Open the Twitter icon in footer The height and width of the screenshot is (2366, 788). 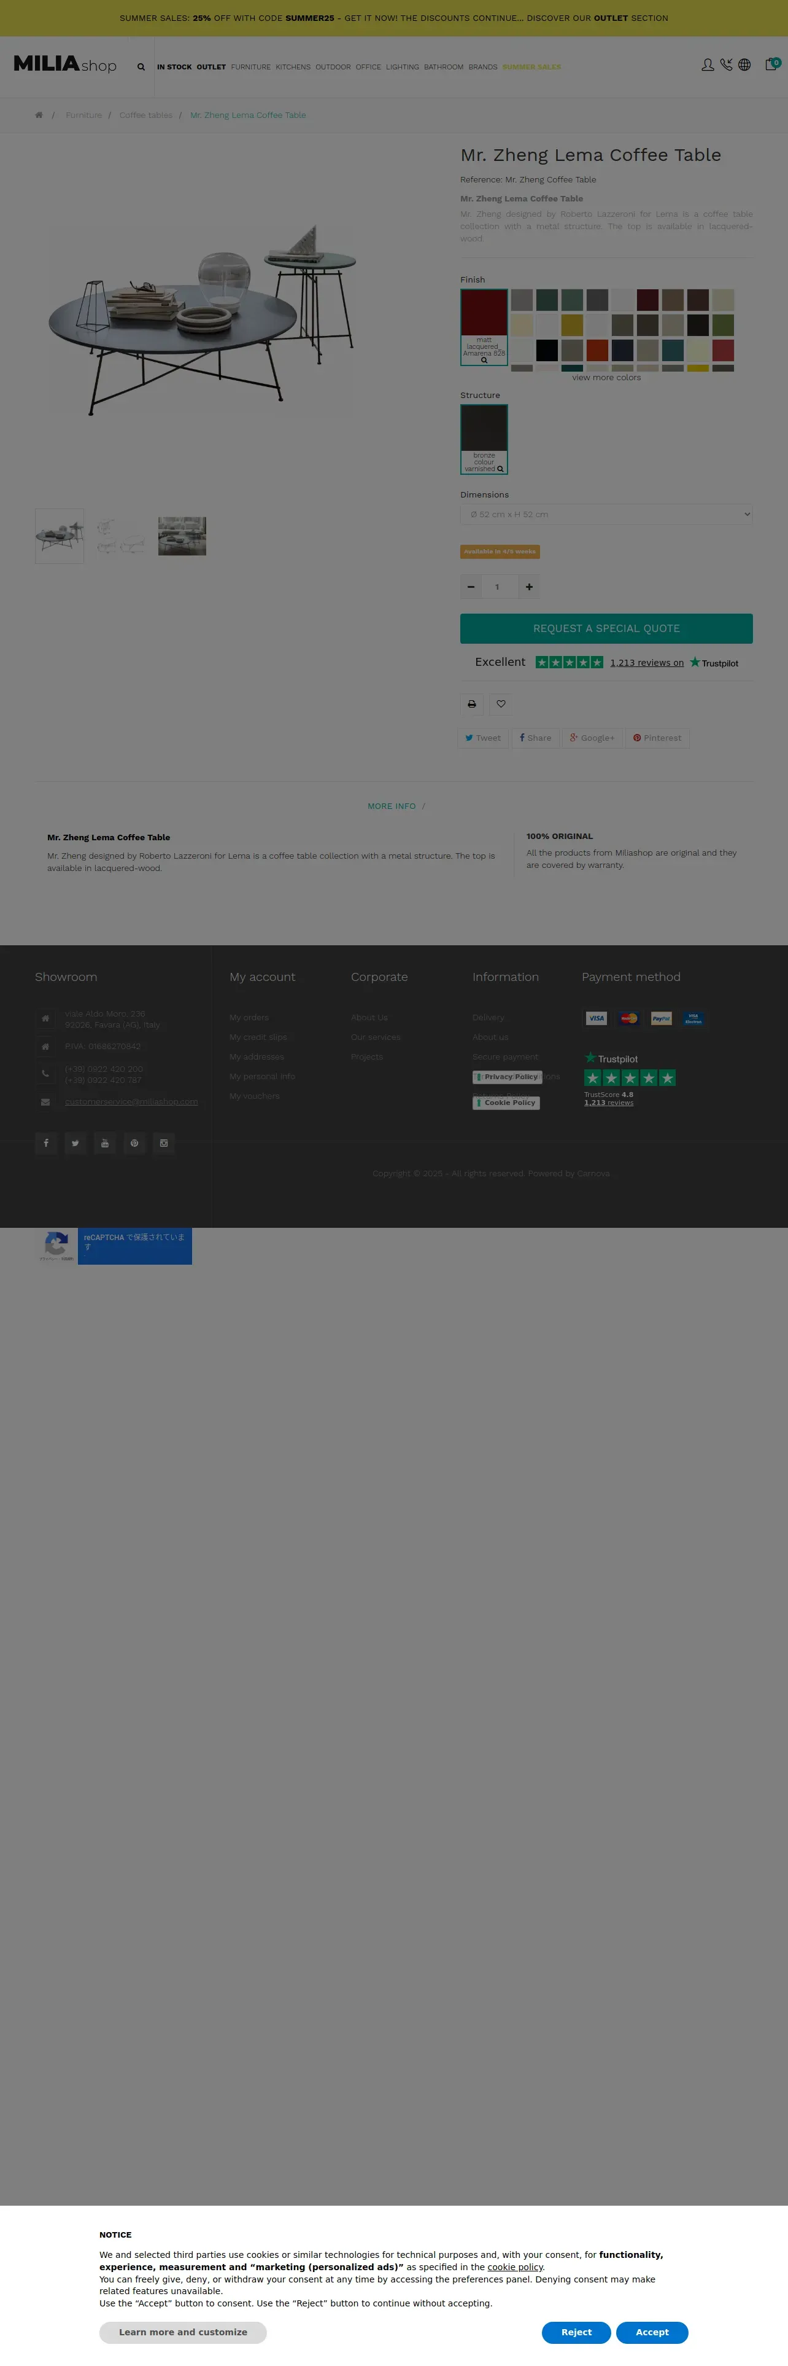point(75,1142)
